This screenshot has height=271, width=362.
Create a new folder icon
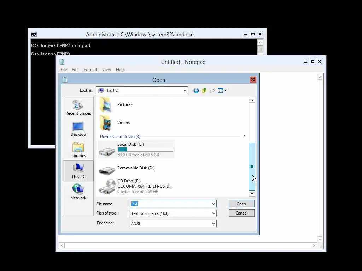point(212,90)
